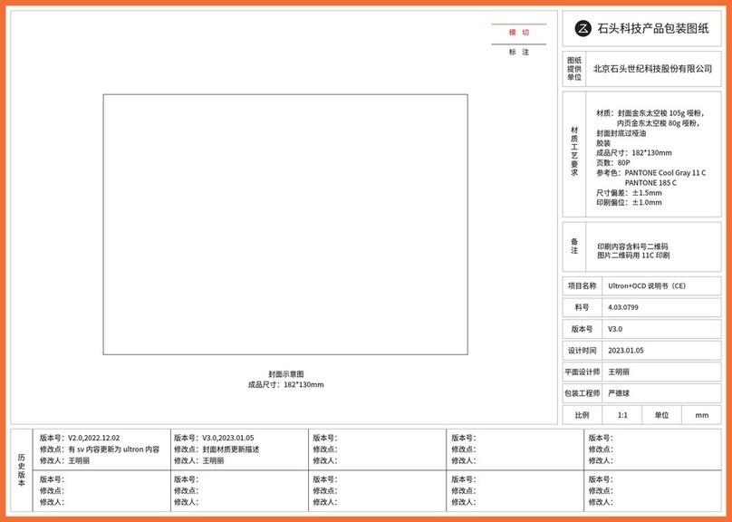Click the vertical "材质工艺要求" label
This screenshot has height=522, width=732.
[574, 150]
